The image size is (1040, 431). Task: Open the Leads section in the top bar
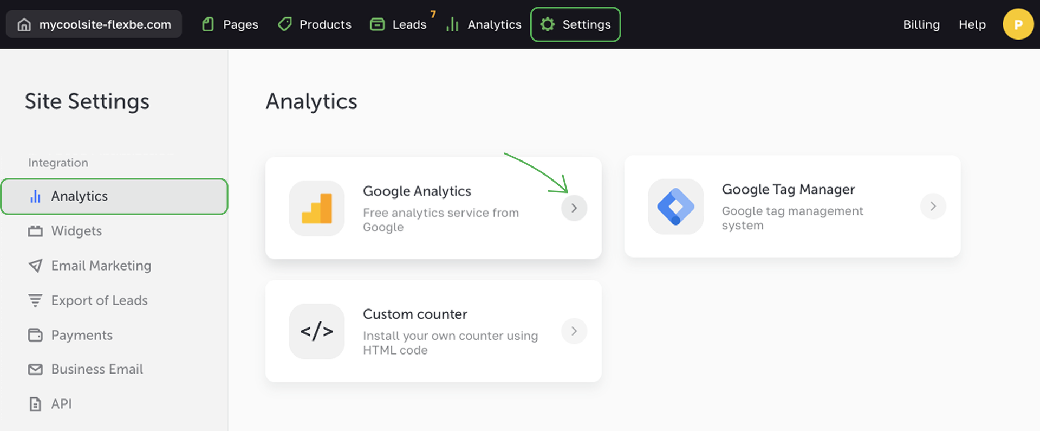[x=399, y=24]
